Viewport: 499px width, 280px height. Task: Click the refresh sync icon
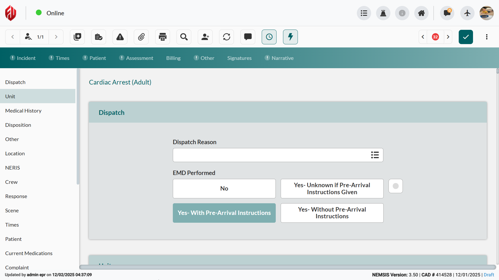click(x=226, y=37)
